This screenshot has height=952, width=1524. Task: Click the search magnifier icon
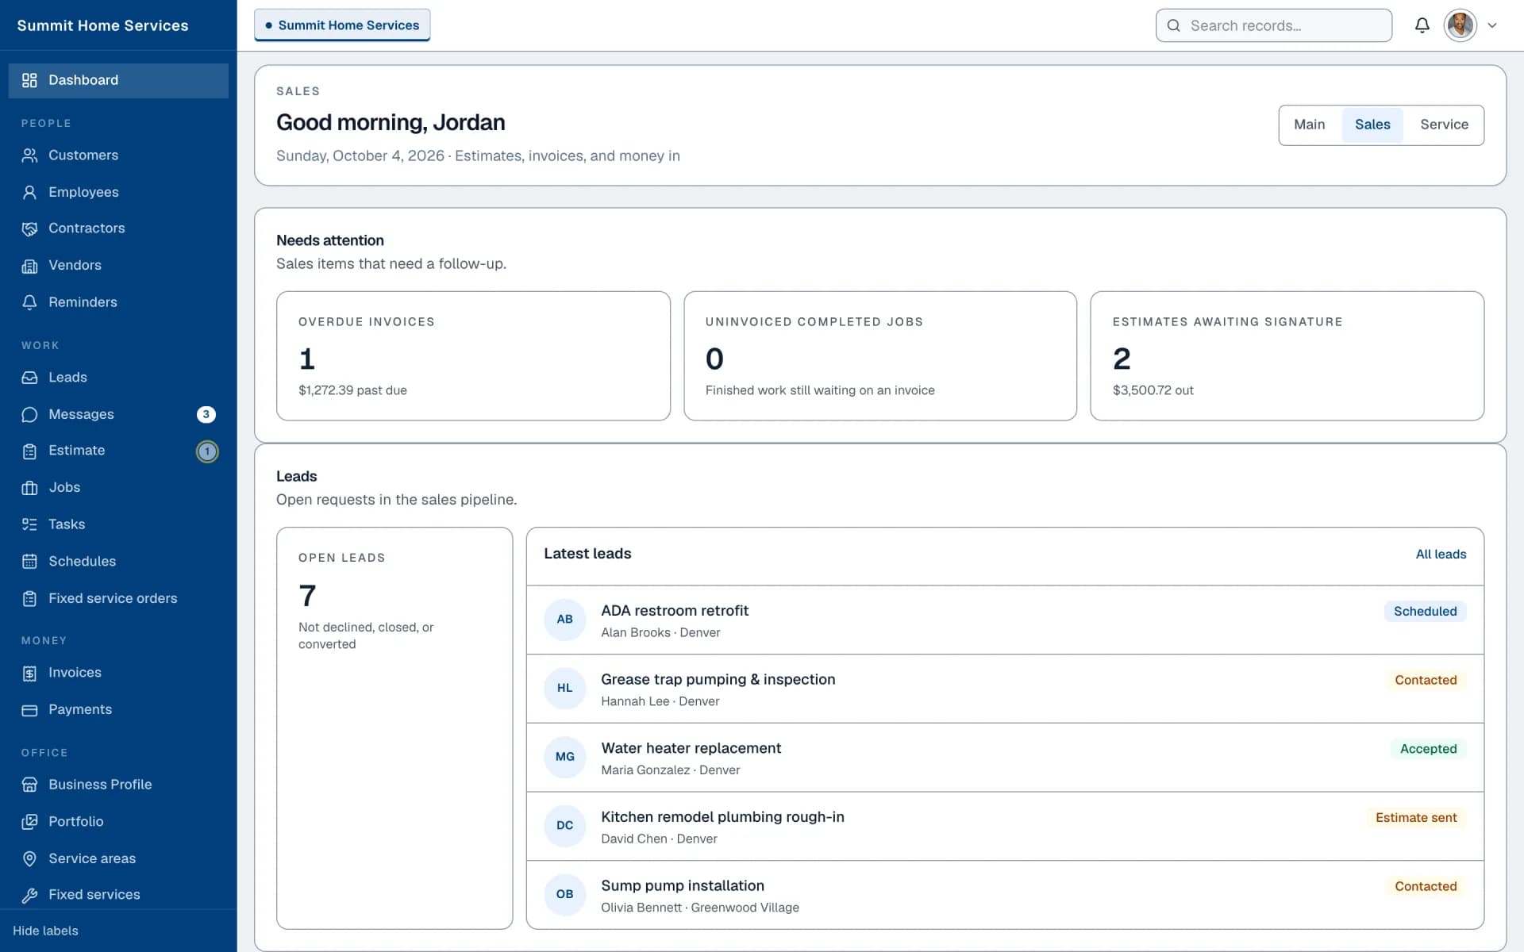1173,25
